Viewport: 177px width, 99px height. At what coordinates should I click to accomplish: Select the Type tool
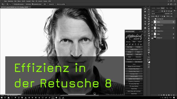pos(149,45)
